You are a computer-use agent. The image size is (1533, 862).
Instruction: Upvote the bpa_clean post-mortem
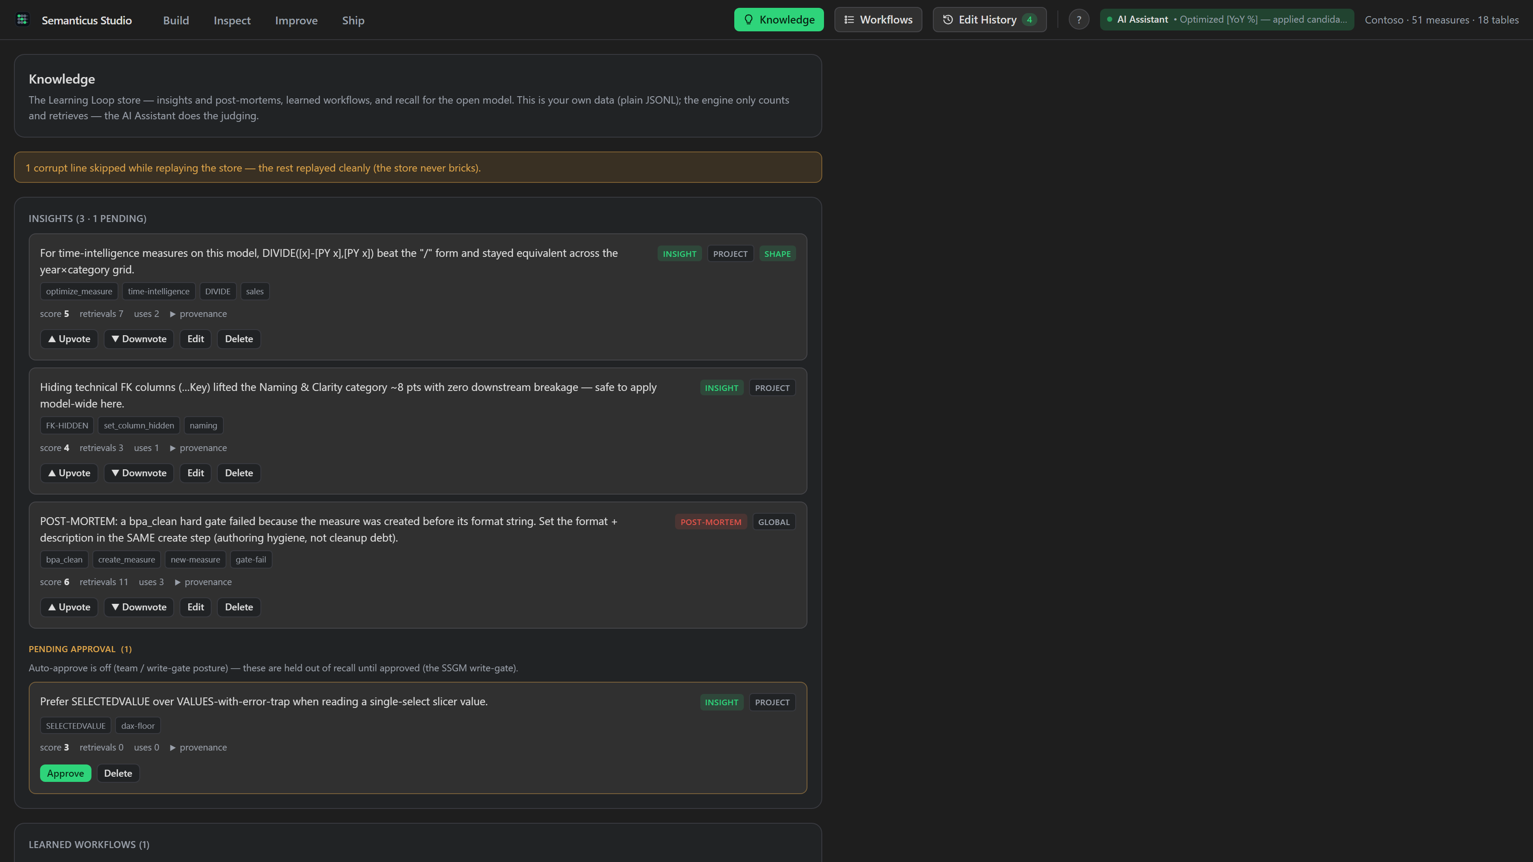pos(69,607)
